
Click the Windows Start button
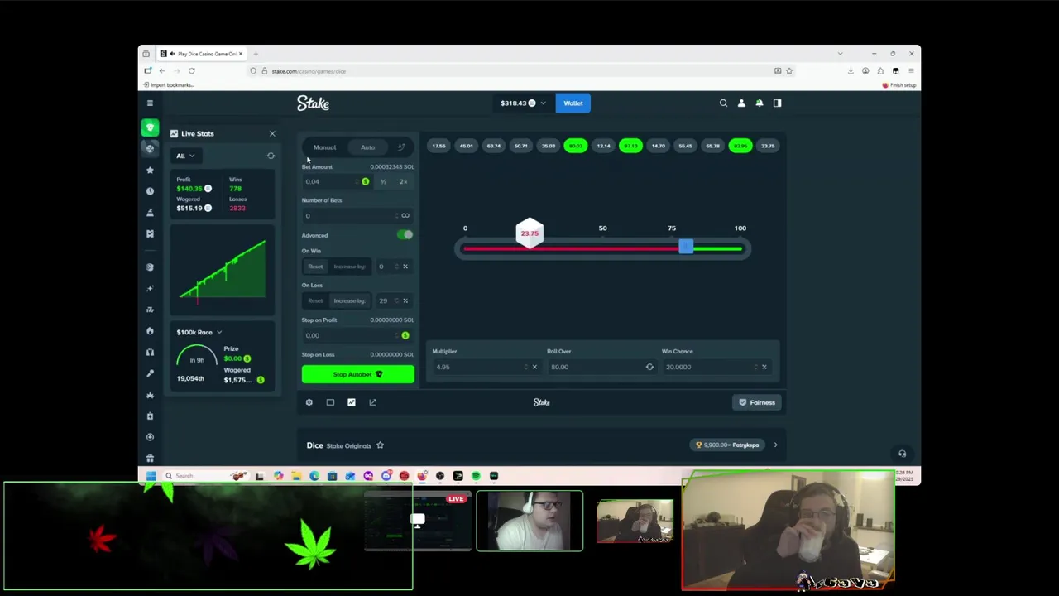[x=151, y=476]
